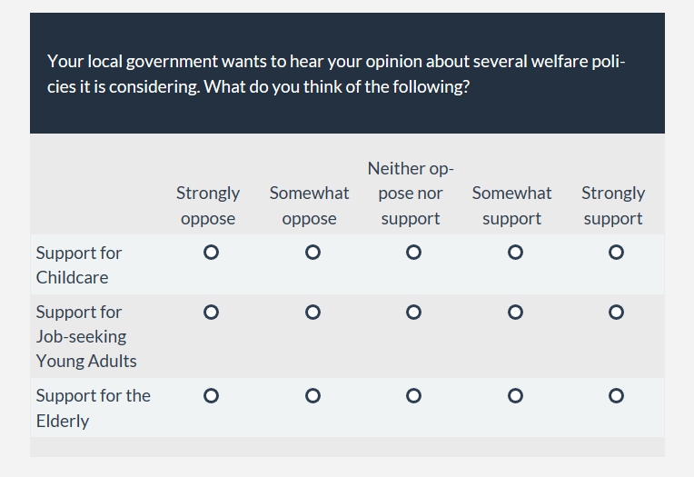Choose Somewhat oppose for Childcare support
Image resolution: width=694 pixels, height=477 pixels.
[312, 253]
